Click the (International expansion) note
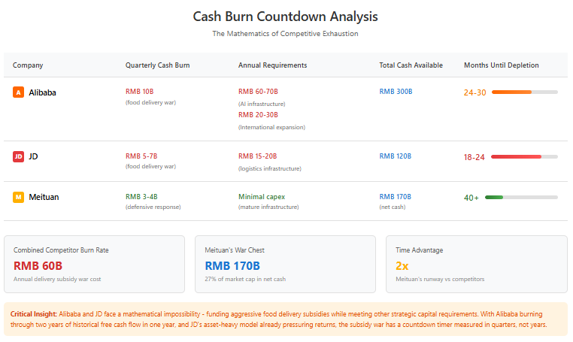The image size is (573, 342). (272, 127)
